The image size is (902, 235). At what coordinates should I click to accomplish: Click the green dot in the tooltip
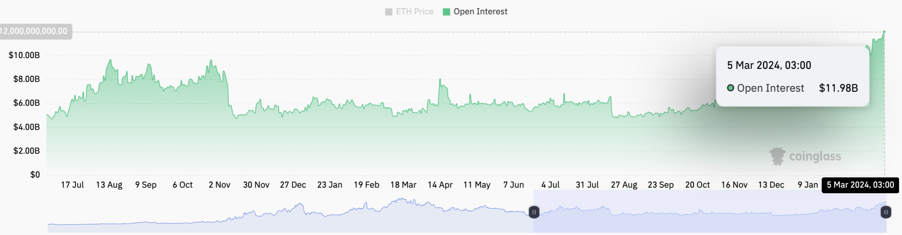(731, 88)
